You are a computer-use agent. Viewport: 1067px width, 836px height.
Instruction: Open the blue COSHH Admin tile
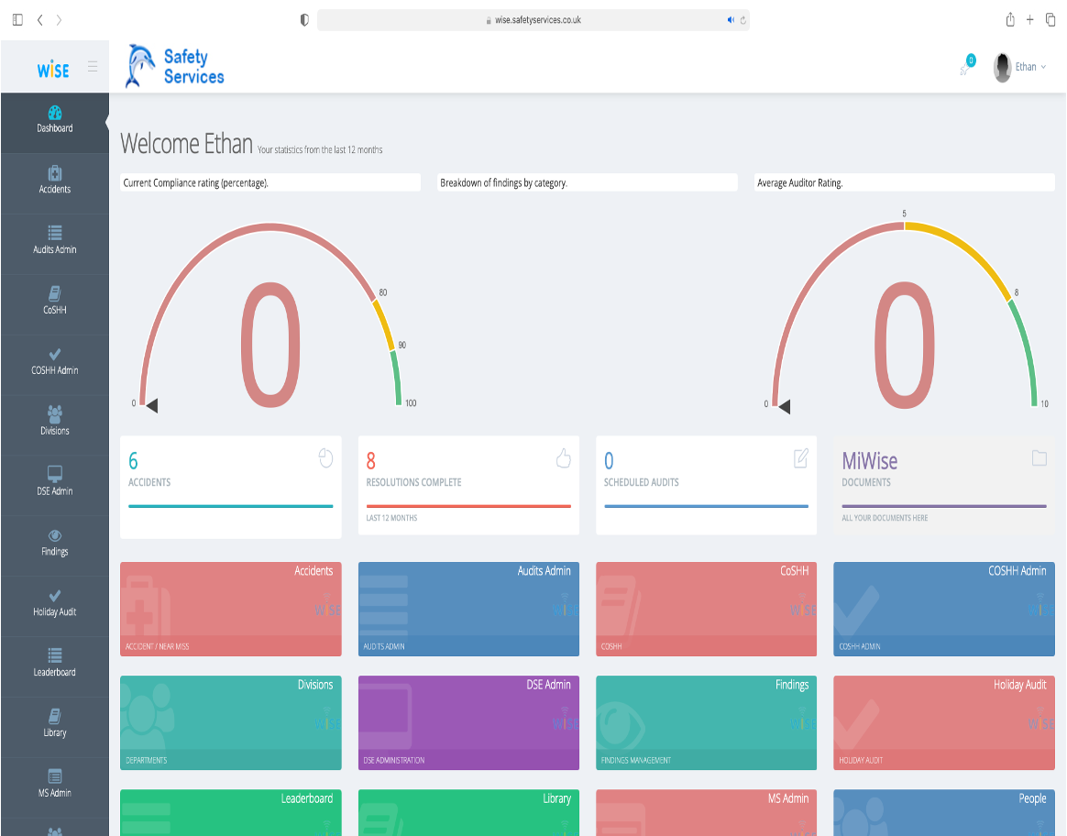[944, 609]
